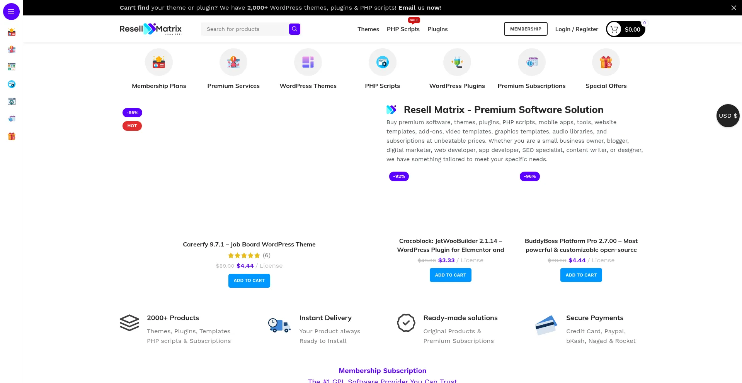The height and width of the screenshot is (383, 742).
Task: Open the Login / Register link
Action: (577, 29)
